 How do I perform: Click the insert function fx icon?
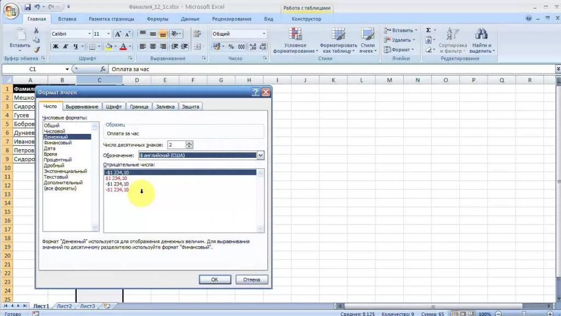coord(103,69)
